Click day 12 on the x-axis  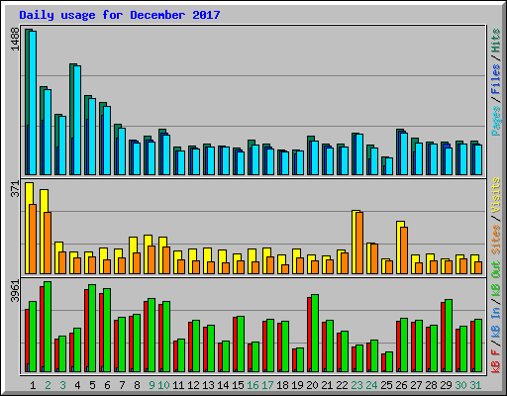(193, 385)
